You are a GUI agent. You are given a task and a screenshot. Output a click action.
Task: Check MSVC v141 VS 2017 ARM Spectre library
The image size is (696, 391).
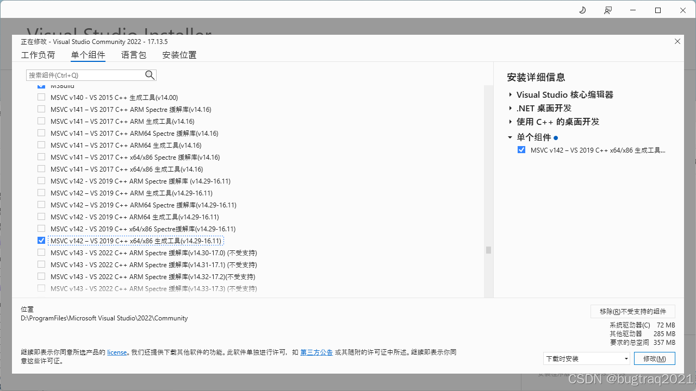click(x=41, y=110)
